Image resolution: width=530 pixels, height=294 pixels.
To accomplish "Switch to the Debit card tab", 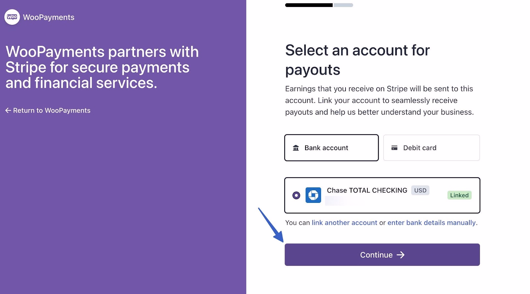I will tap(431, 148).
